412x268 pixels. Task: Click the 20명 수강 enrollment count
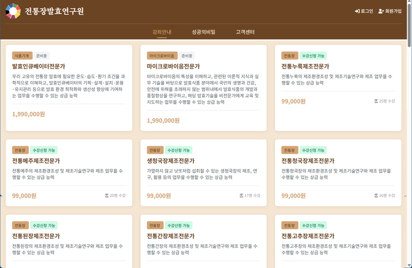(115, 196)
